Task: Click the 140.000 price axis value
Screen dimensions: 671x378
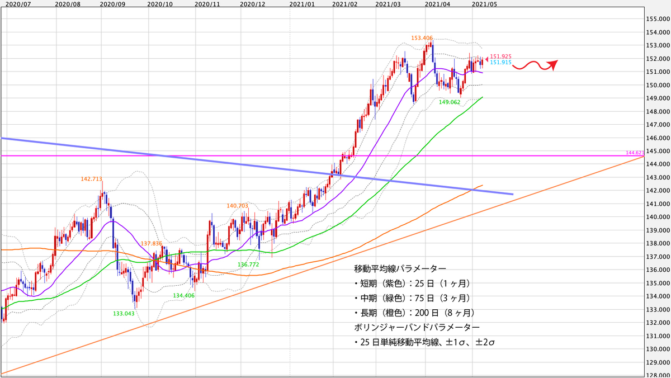Action: click(x=658, y=217)
